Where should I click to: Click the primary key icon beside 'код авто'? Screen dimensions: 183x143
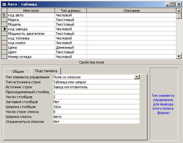[x=4, y=15]
